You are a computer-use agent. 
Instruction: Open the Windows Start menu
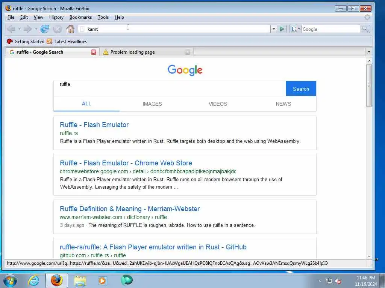click(10, 280)
